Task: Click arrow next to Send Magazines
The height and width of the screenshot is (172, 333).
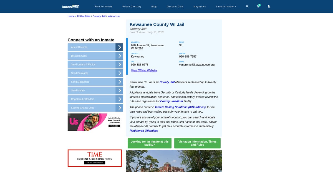Action: click(x=119, y=82)
